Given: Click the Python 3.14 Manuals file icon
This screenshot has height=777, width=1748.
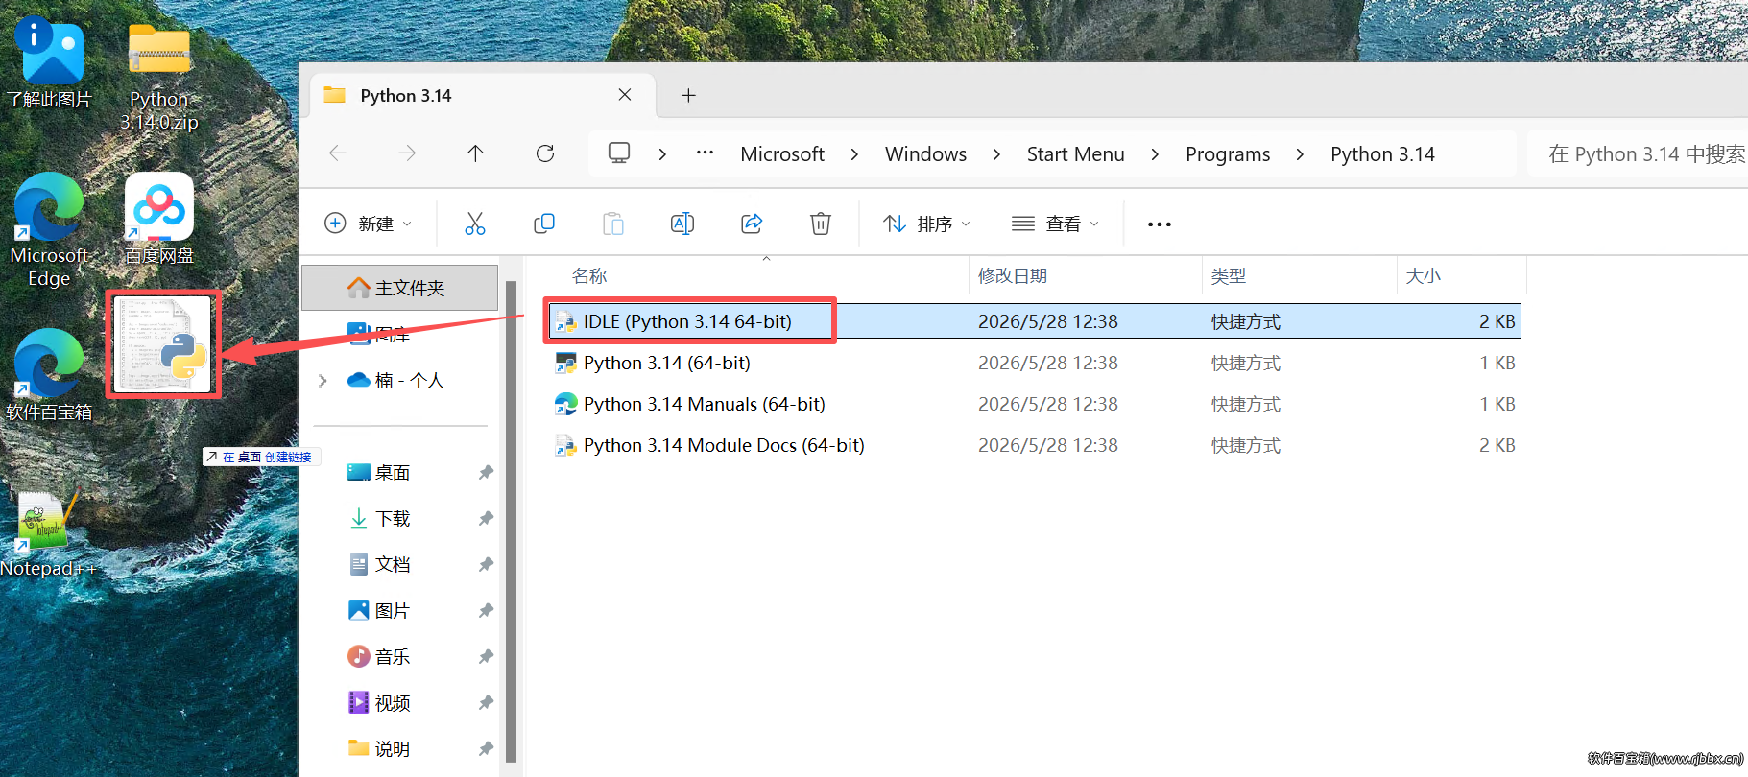Looking at the screenshot, I should pyautogui.click(x=566, y=404).
